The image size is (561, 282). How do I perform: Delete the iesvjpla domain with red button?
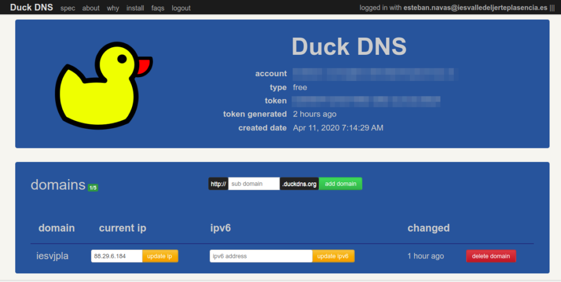coord(491,256)
